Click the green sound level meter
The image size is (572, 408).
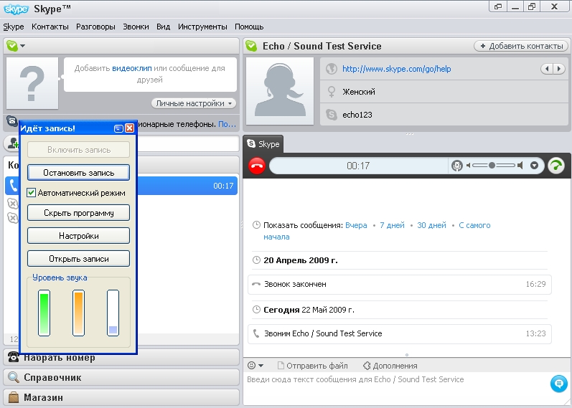44,313
